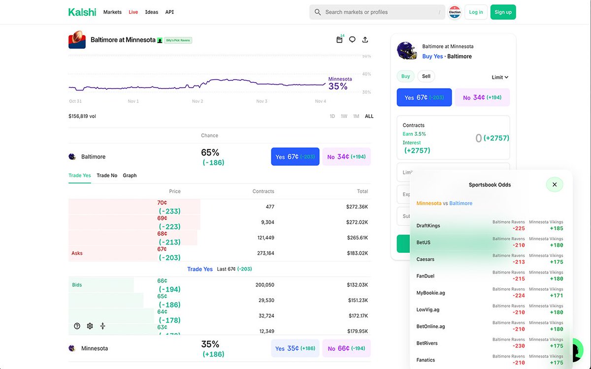Click the Kalshi logo
Screen dimensions: 591x369
(x=82, y=12)
